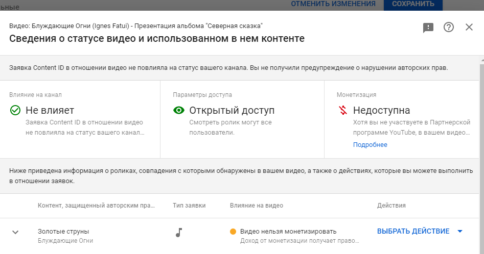The image size is (484, 254).
Task: Click ОТМЕНИТЬ ИЗМЕНЕНИЯ button
Action: coord(333,4)
